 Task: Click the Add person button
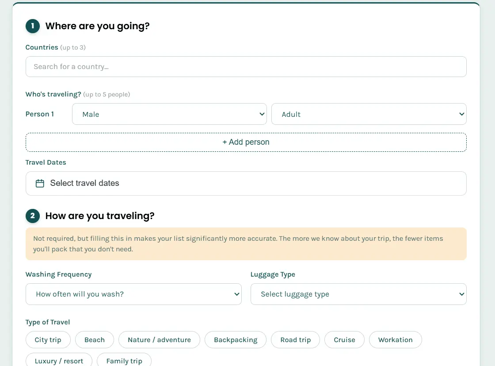pyautogui.click(x=246, y=142)
